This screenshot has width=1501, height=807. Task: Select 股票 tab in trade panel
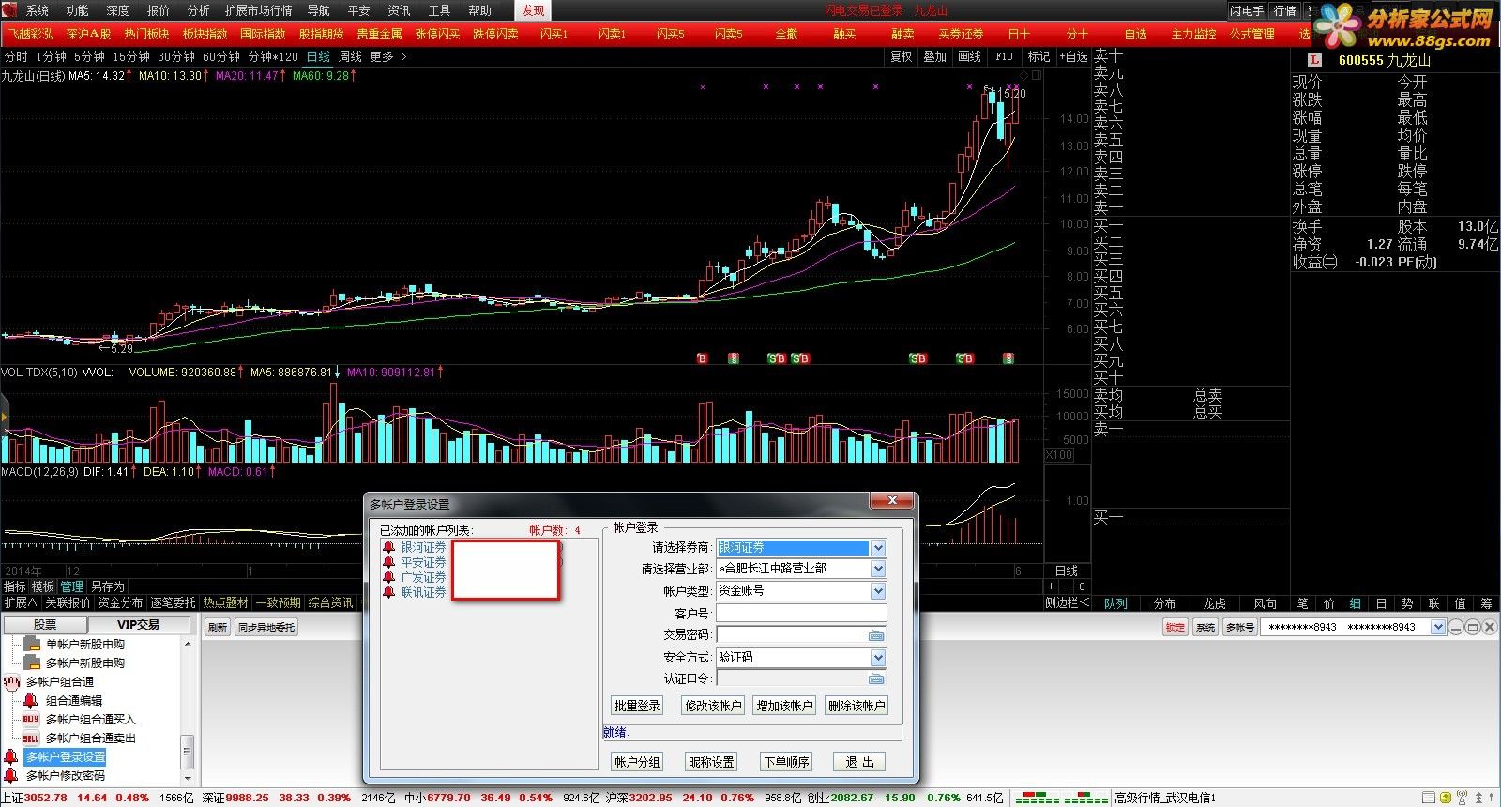coord(45,625)
